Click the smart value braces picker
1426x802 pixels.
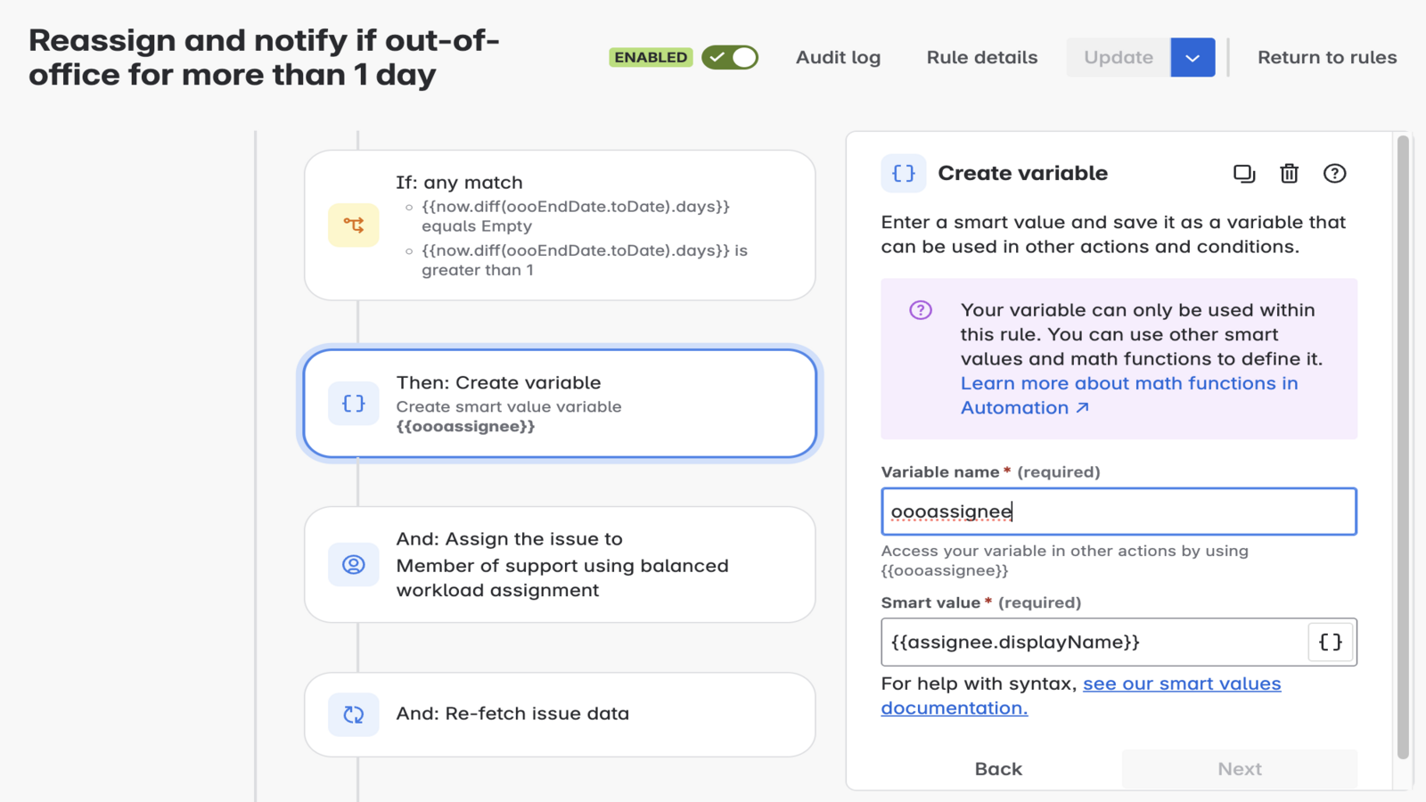point(1330,642)
